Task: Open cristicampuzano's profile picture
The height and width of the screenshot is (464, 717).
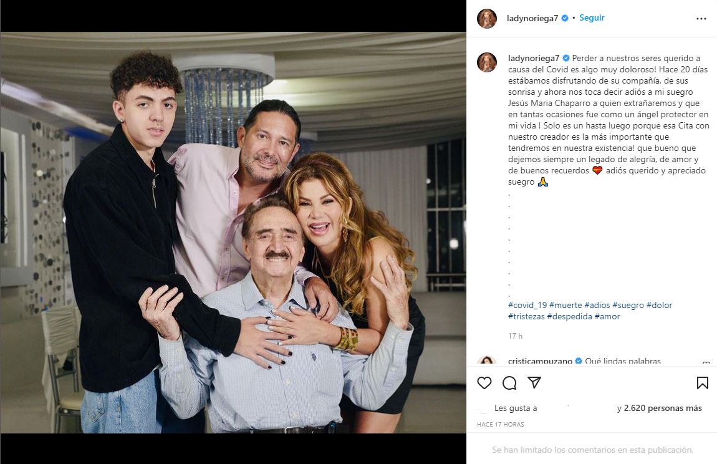Action: pos(487,362)
